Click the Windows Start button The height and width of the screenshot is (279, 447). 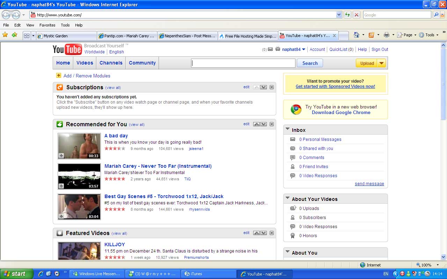click(x=16, y=274)
